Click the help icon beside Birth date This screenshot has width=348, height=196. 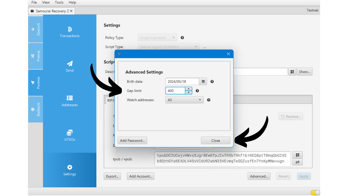click(212, 81)
